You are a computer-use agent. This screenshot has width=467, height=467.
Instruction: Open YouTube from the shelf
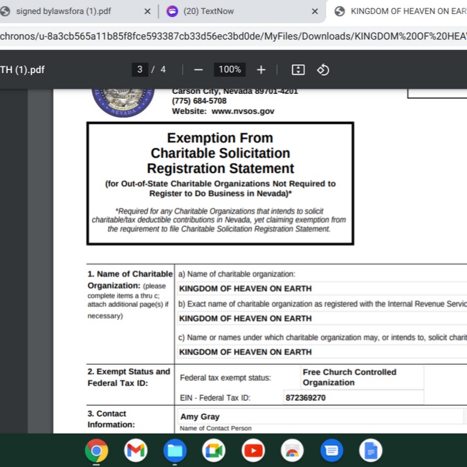tap(253, 450)
